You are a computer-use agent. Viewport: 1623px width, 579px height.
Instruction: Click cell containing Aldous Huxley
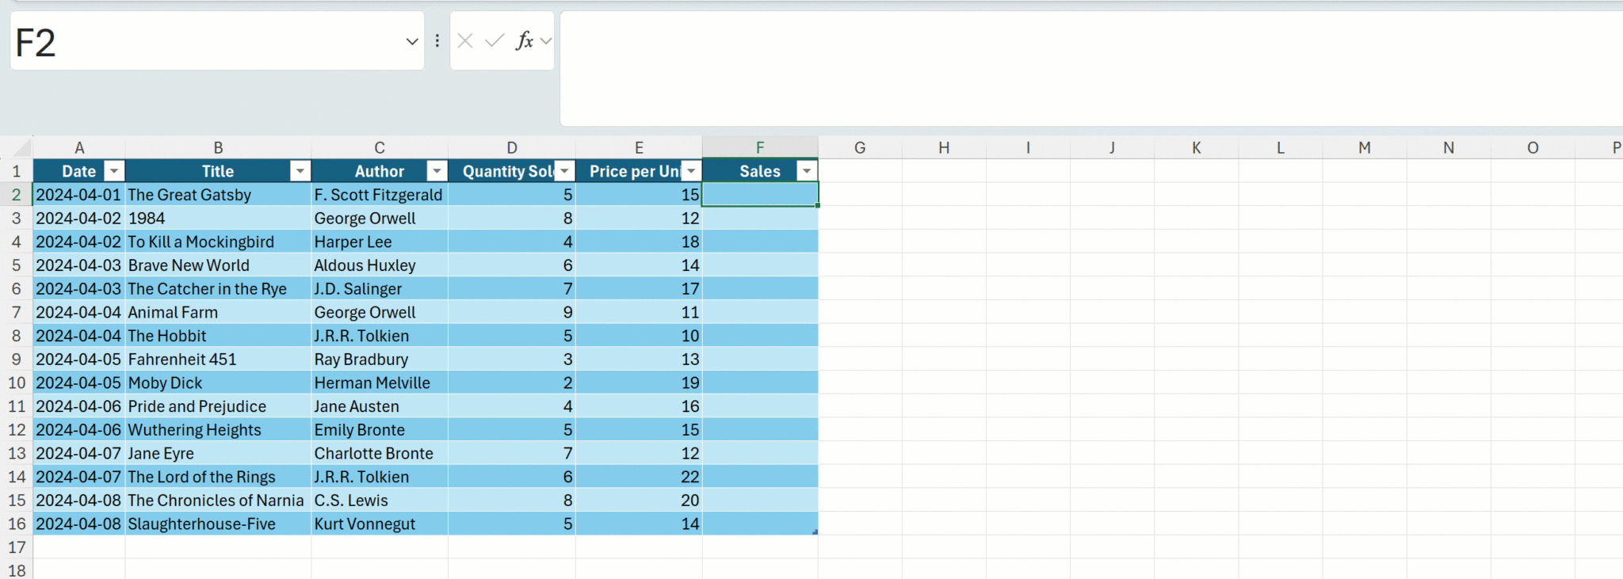380,265
